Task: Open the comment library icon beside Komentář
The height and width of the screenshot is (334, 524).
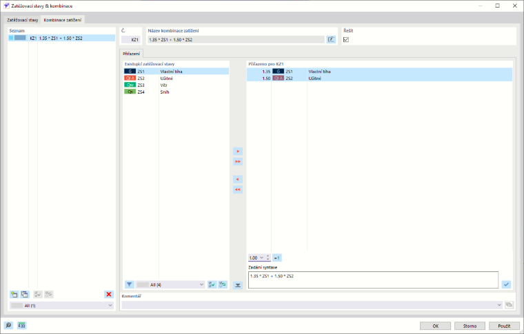Action: (509, 305)
